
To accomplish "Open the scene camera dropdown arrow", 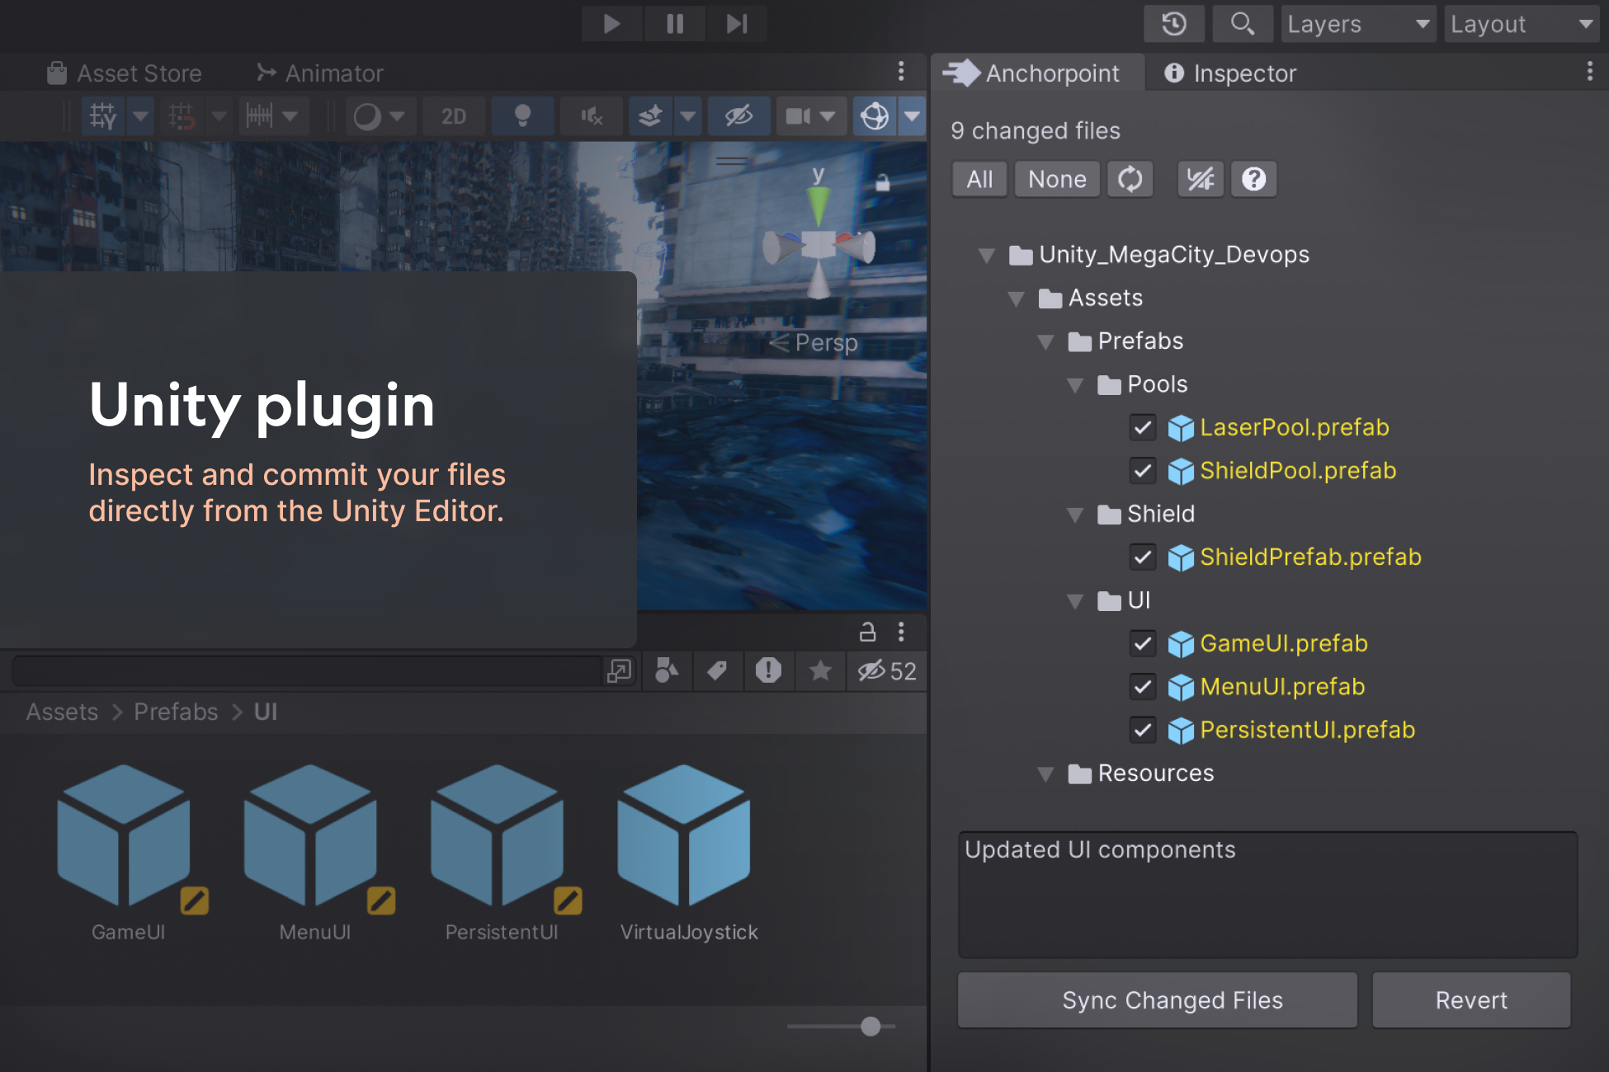I will point(828,116).
